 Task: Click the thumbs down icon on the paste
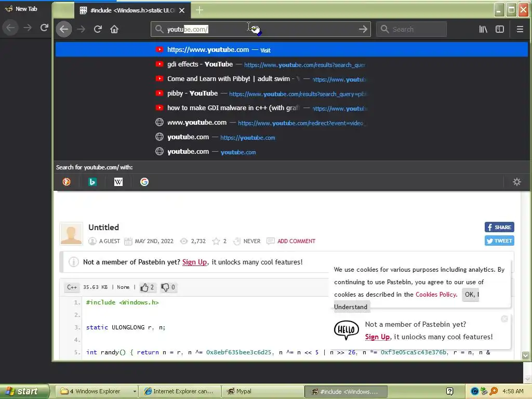(165, 287)
